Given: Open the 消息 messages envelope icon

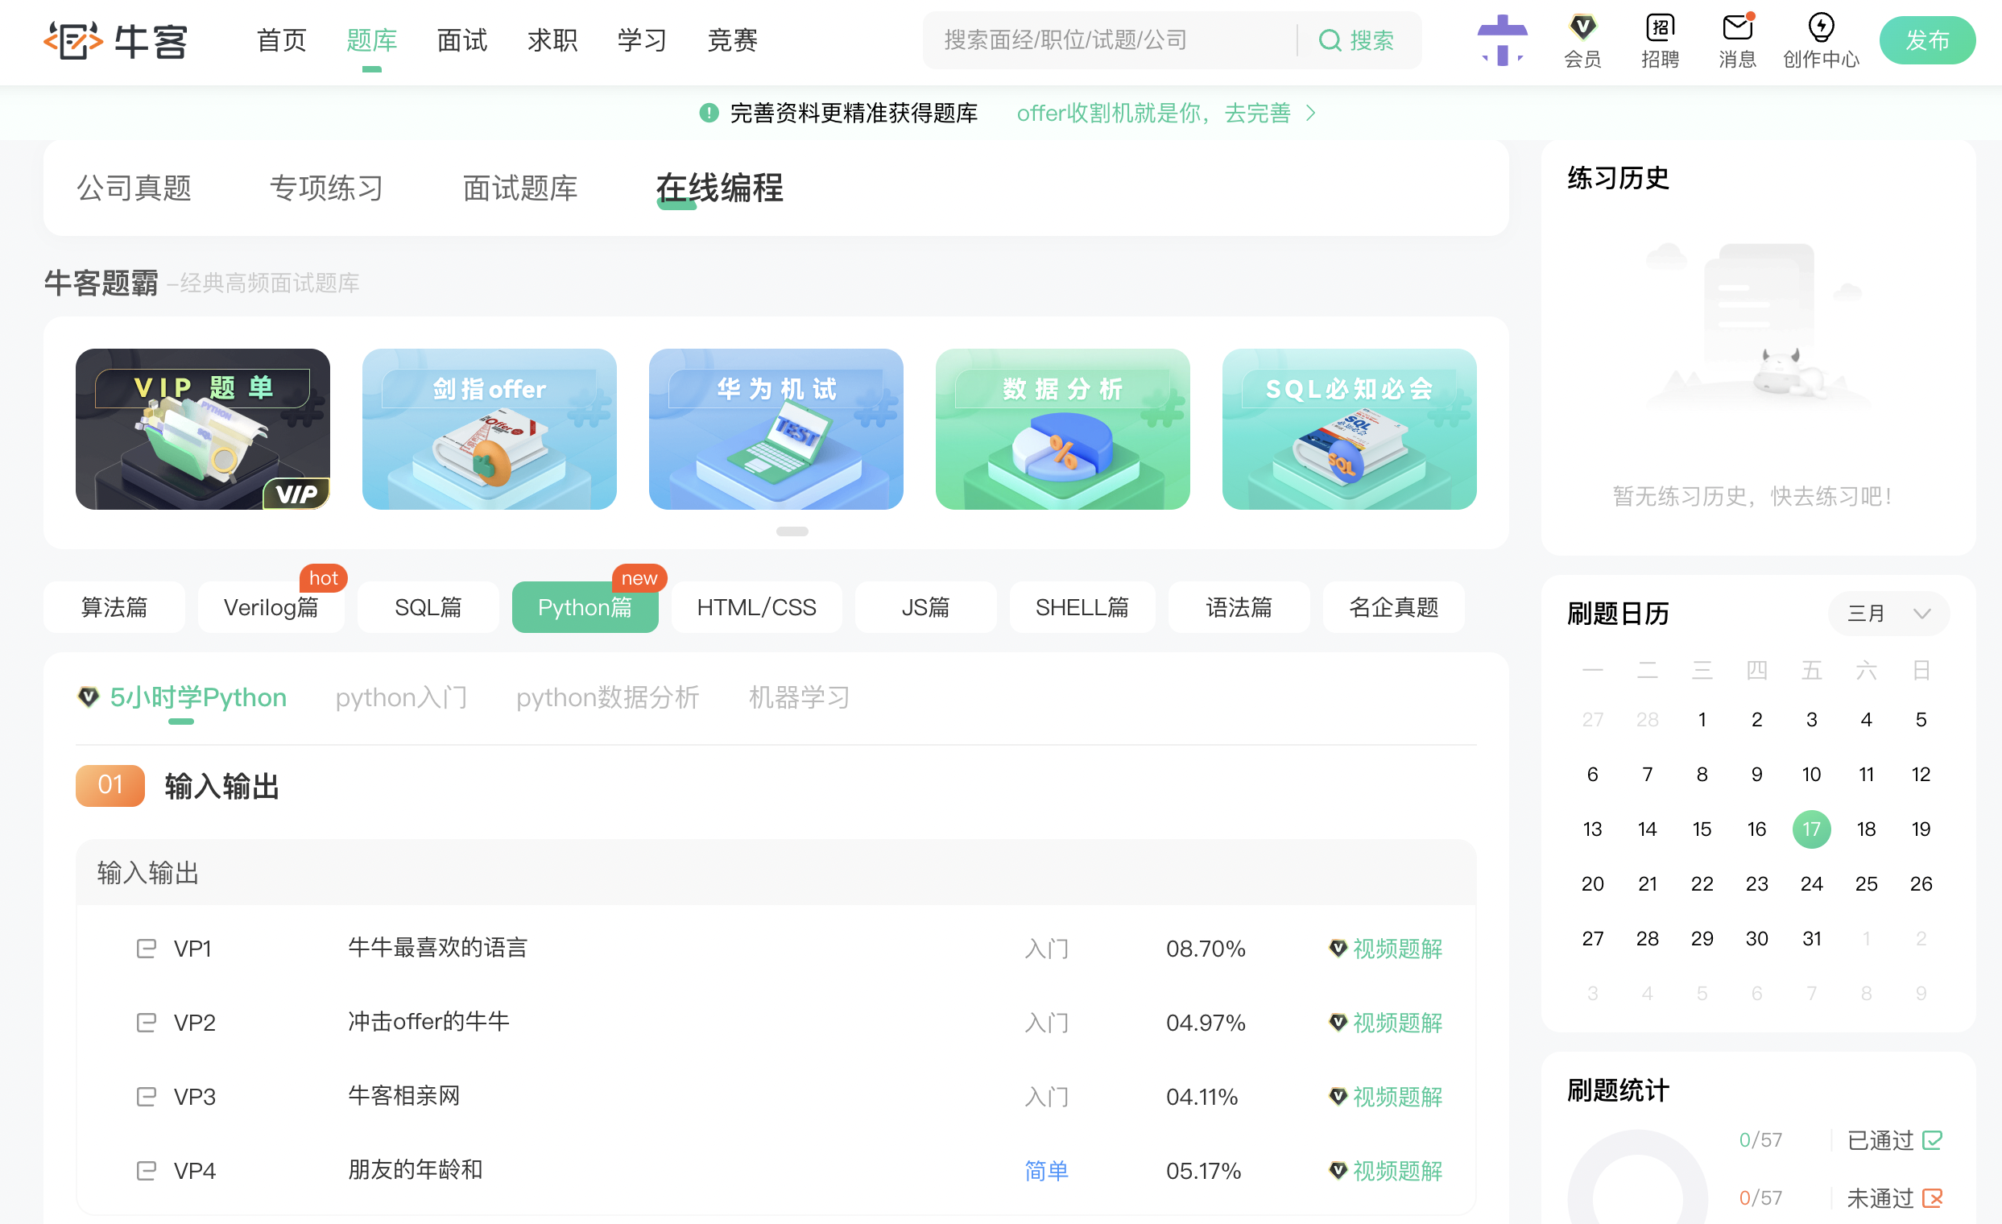Looking at the screenshot, I should click(x=1737, y=27).
